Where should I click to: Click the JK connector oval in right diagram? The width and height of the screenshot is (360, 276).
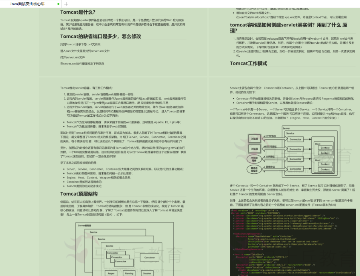(x=254, y=159)
